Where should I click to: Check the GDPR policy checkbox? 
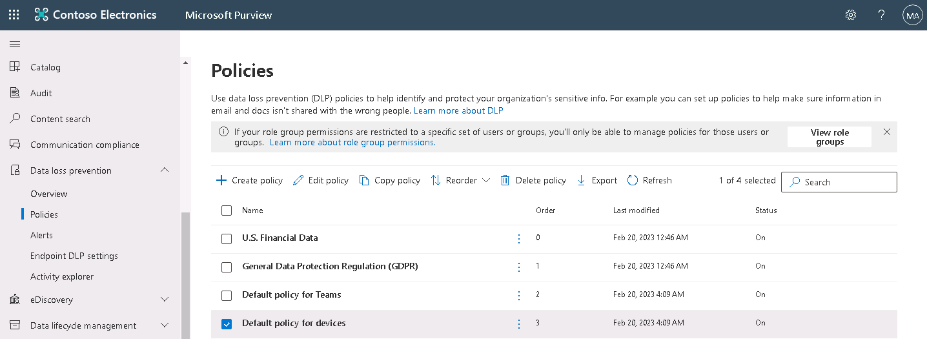pos(227,267)
